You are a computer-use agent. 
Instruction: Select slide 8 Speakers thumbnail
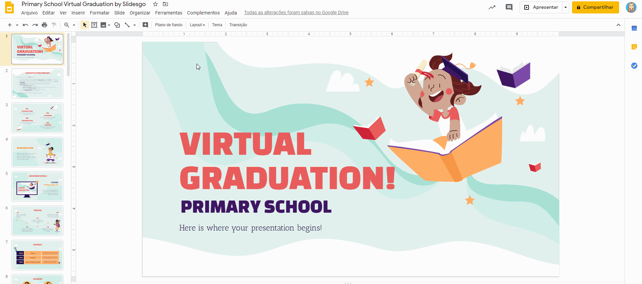click(x=37, y=280)
